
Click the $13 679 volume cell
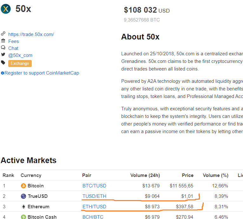[151, 186]
